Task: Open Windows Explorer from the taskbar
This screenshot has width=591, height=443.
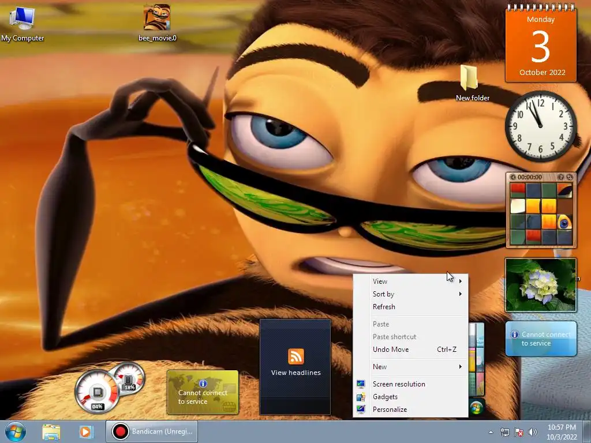Action: coord(51,431)
